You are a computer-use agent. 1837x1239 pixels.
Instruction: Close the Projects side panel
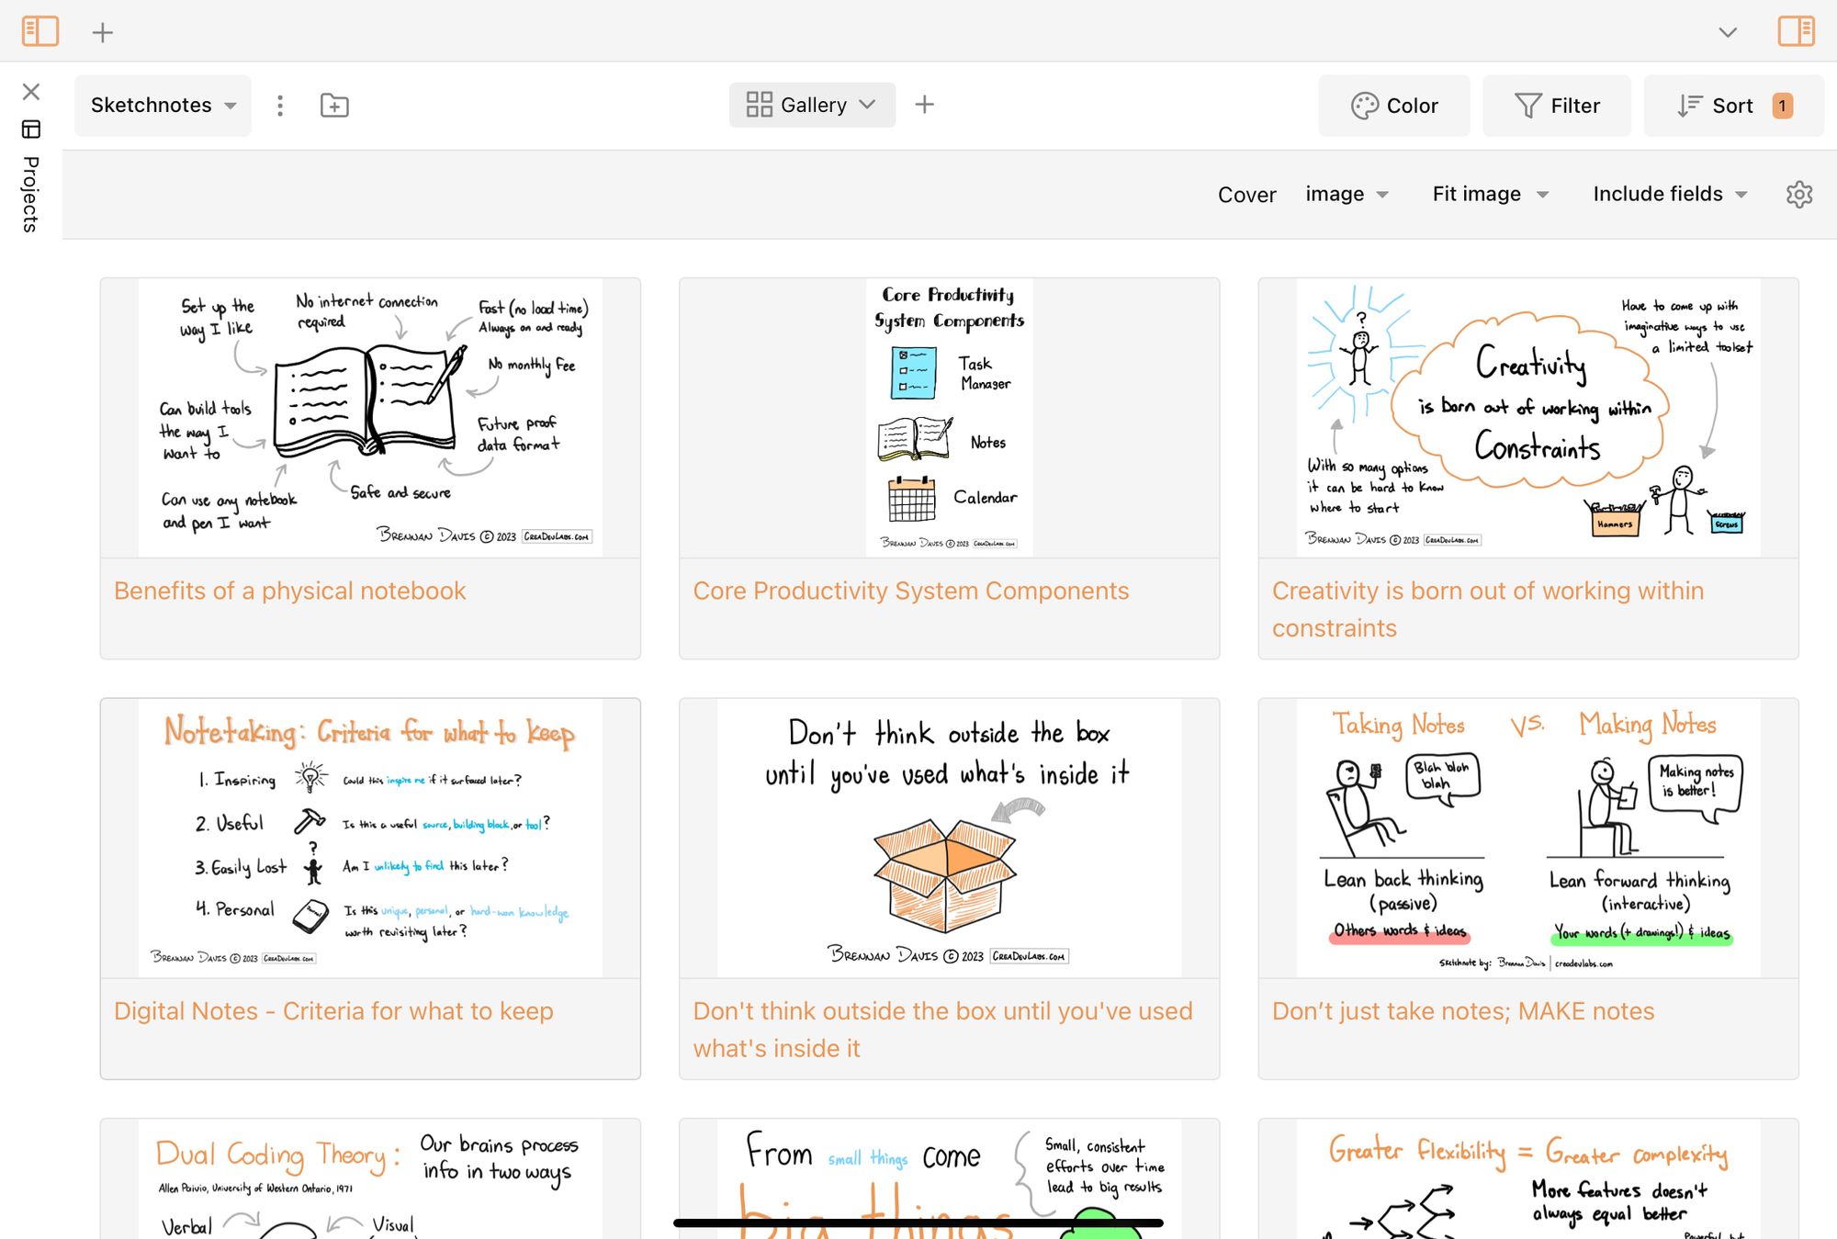(31, 92)
